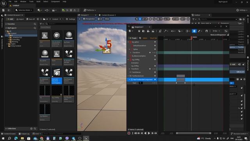This screenshot has width=250, height=141.
Task: Click the Content Browser asset search field
Action: click(61, 24)
